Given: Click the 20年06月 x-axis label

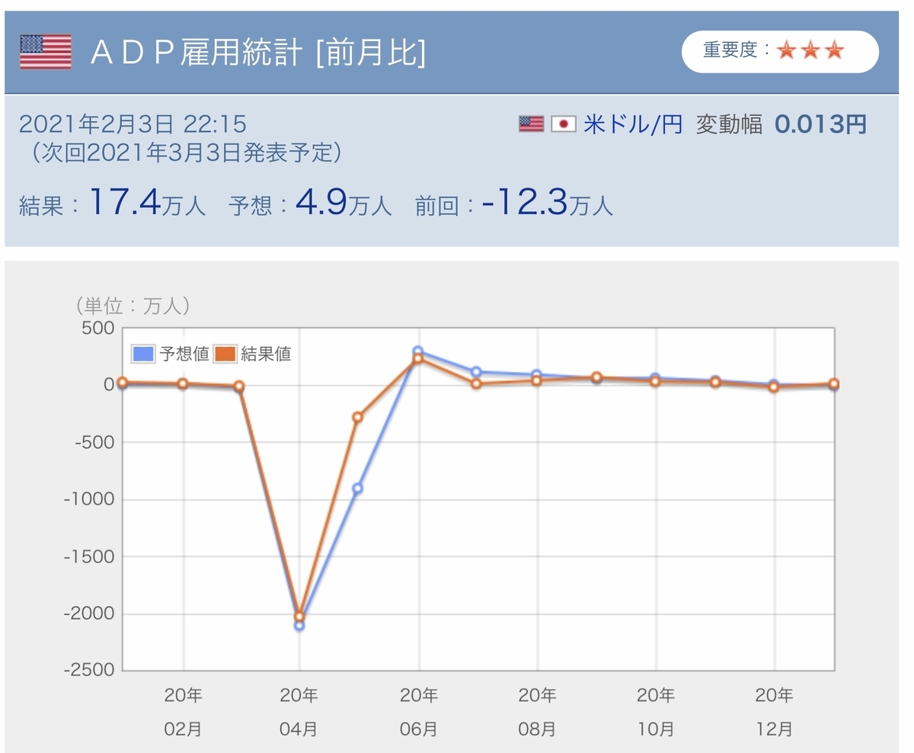Looking at the screenshot, I should click(419, 712).
